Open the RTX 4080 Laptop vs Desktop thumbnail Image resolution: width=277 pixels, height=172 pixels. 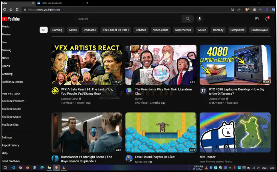point(235,65)
